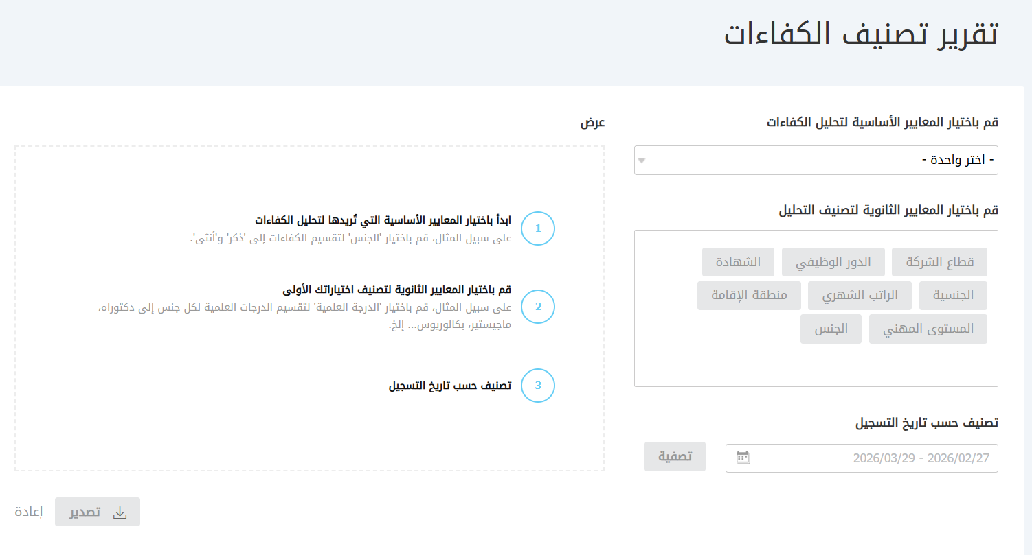The height and width of the screenshot is (555, 1032).
Task: Select the 'منطقة الإقامة' secondary criteria tag
Action: coord(749,296)
